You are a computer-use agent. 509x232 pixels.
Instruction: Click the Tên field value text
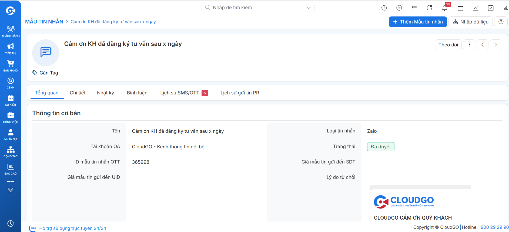(178, 131)
